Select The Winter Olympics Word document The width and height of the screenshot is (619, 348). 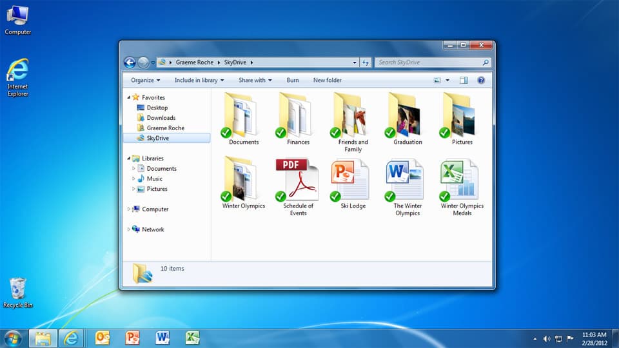tap(407, 180)
